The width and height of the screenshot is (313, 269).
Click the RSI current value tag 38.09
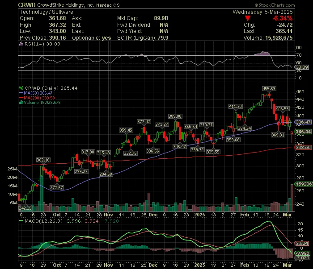coord(302,67)
